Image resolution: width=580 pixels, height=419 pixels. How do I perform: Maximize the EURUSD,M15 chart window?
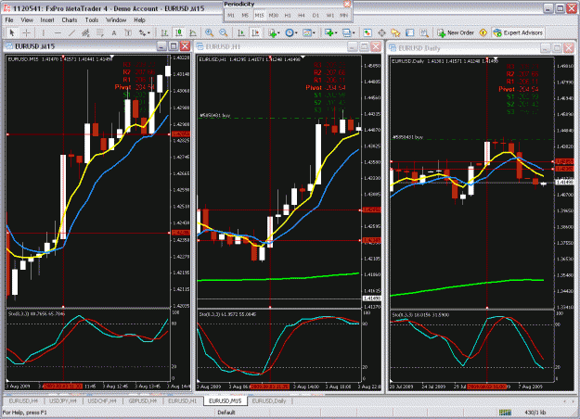(174, 46)
